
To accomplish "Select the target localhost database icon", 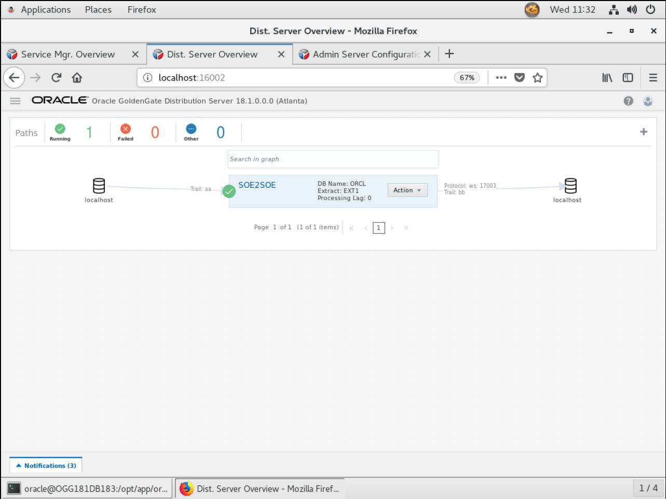I will click(570, 185).
